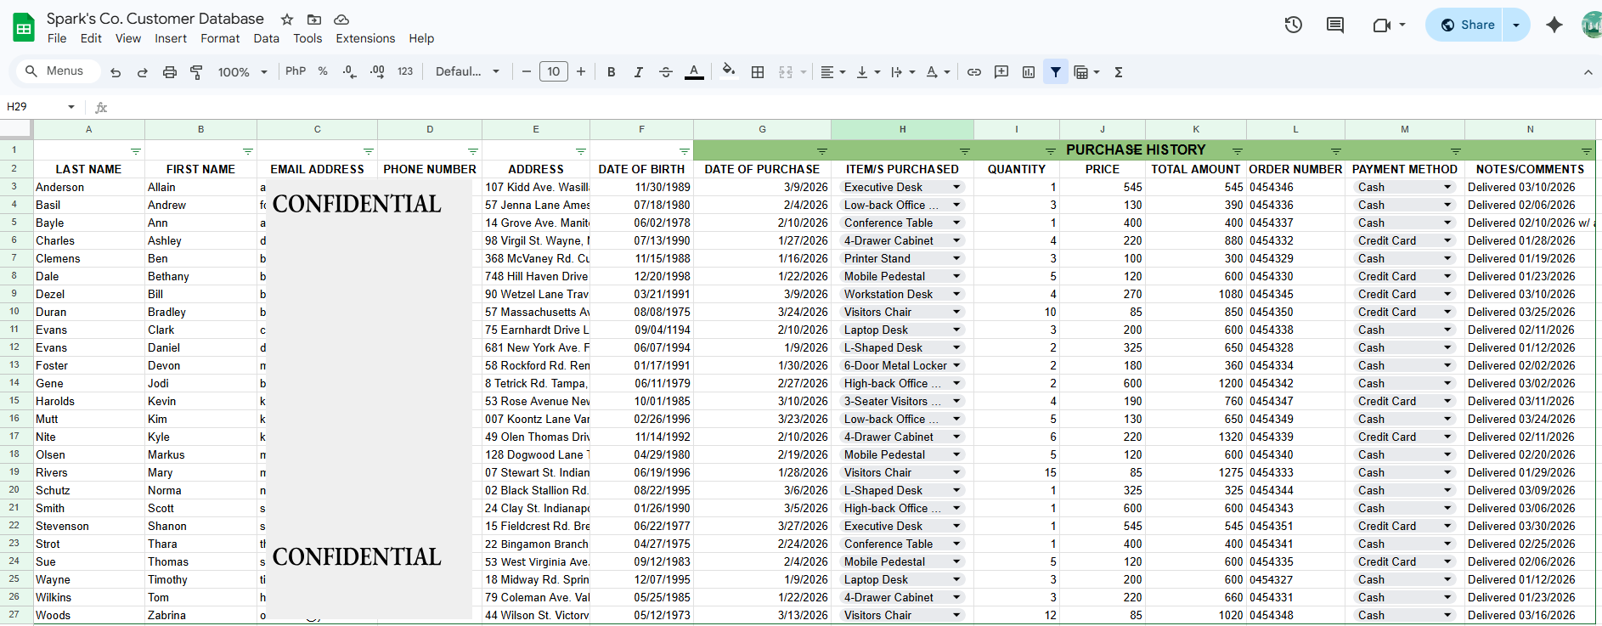The height and width of the screenshot is (626, 1602).
Task: Click the 123 more formats button
Action: (405, 71)
